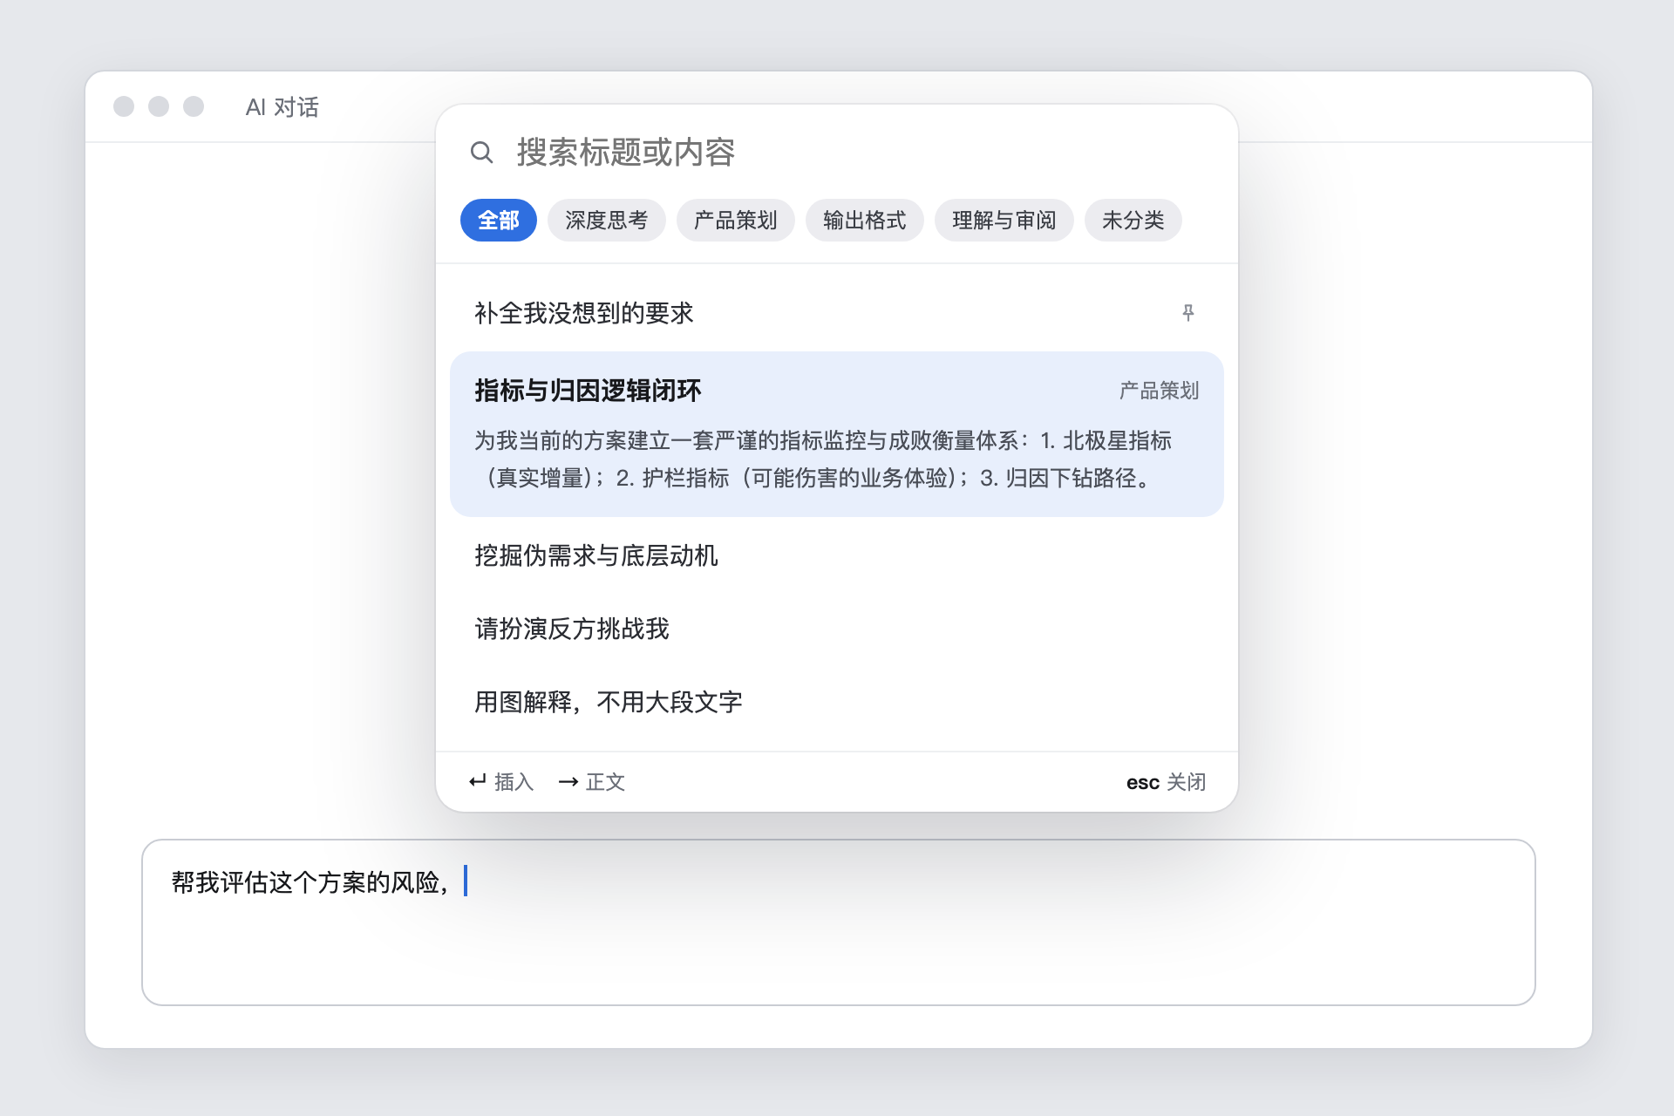Viewport: 1674px width, 1116px height.
Task: Switch to the 输出格式 filter chip
Action: coord(864,221)
